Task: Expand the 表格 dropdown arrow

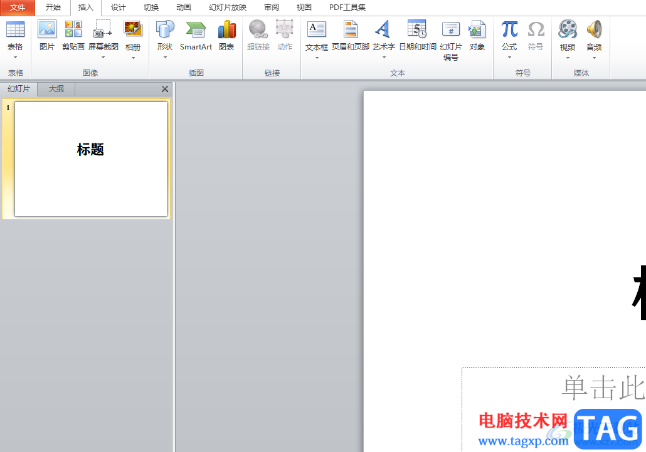Action: [x=15, y=57]
